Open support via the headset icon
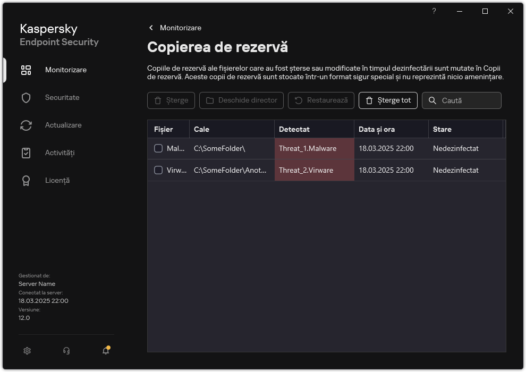Viewport: 526px width, 372px height. coord(66,351)
